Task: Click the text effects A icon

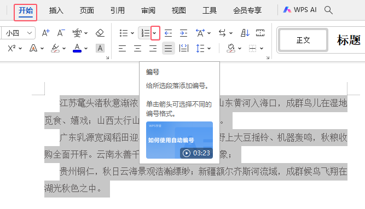Action: click(x=33, y=48)
